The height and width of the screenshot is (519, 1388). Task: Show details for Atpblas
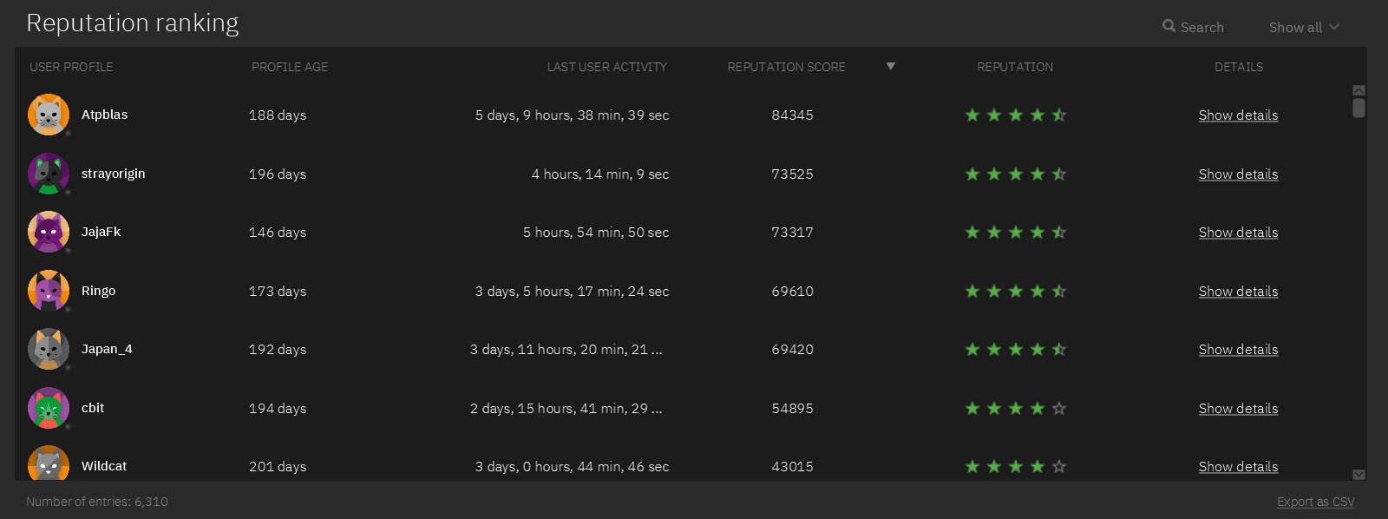tap(1238, 115)
